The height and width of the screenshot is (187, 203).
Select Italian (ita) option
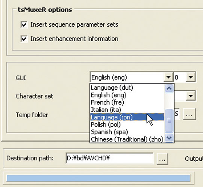pyautogui.click(x=127, y=110)
